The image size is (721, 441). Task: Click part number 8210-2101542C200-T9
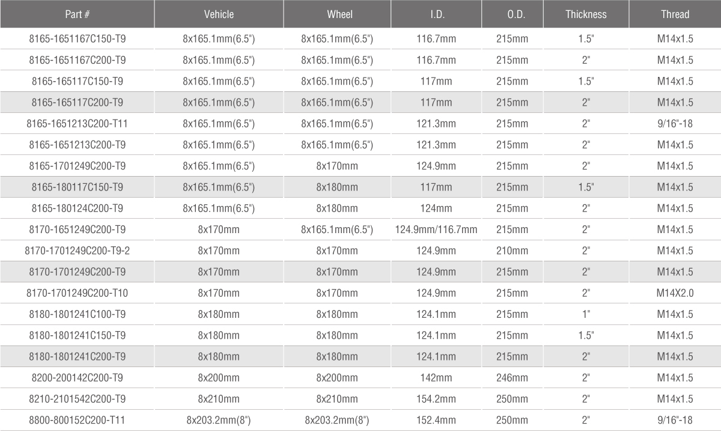pos(78,399)
